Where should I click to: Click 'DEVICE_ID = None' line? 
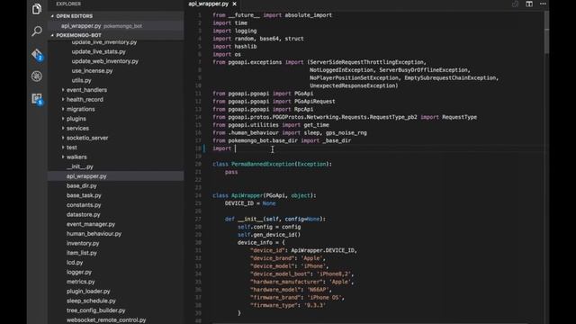250,203
